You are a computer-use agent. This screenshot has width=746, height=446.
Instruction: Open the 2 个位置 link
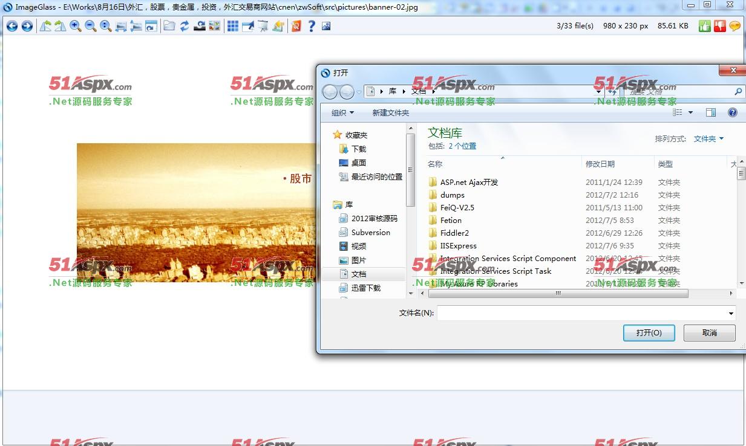click(462, 146)
